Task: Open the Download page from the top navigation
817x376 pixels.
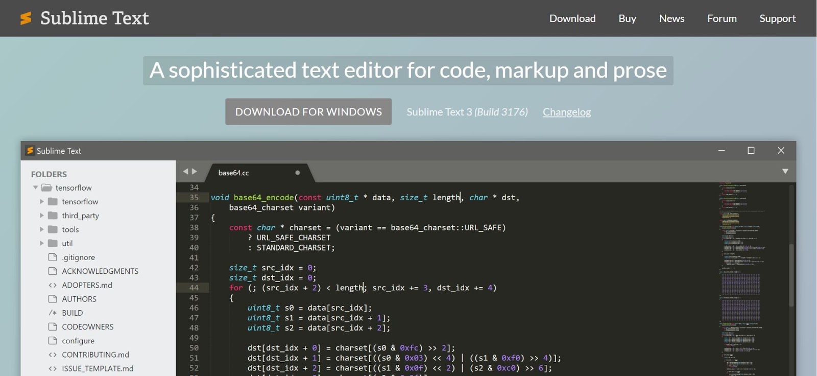Action: (x=572, y=18)
